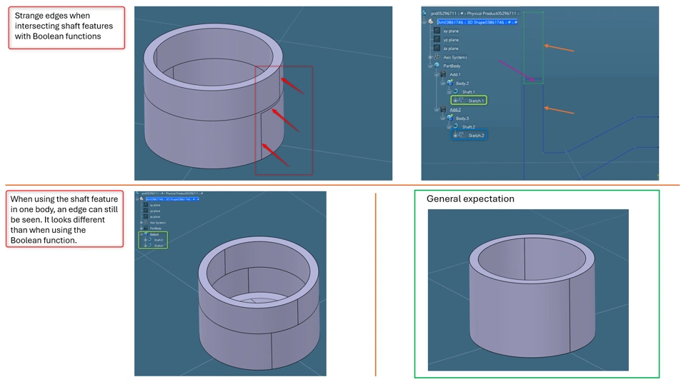Expand the Shaft.4 node
Screen dimensions: 686x382
click(145, 246)
